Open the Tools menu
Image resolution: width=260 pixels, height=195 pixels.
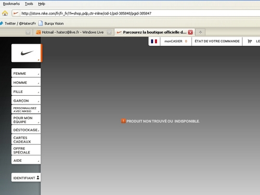tap(29, 4)
